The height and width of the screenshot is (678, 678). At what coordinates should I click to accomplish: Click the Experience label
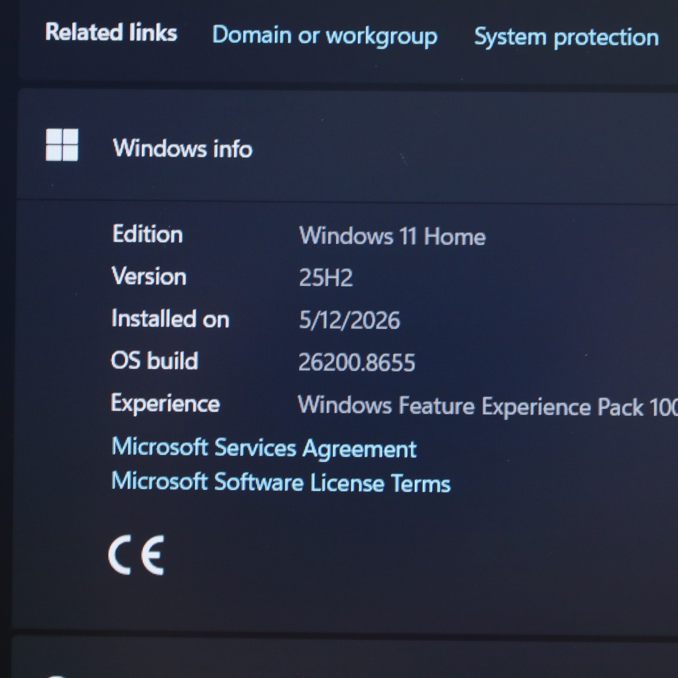click(x=165, y=404)
